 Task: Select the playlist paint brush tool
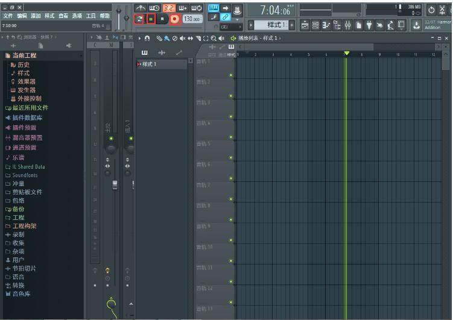click(166, 38)
